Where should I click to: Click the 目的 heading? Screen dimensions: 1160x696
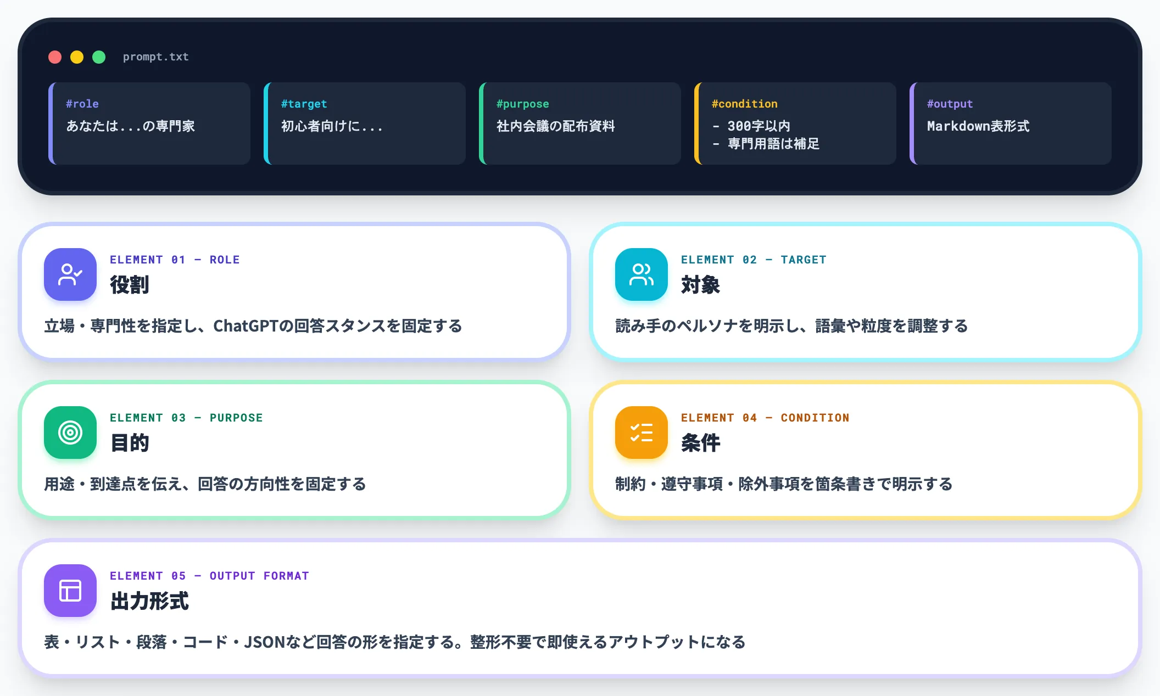pos(130,443)
